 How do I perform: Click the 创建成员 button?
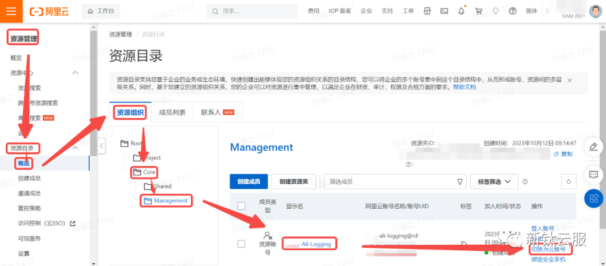pyautogui.click(x=249, y=181)
